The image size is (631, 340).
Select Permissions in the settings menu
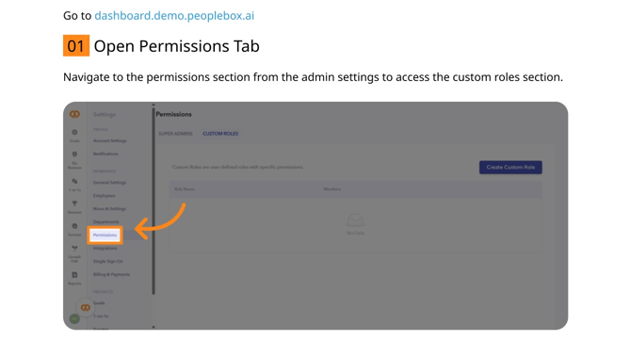[105, 235]
